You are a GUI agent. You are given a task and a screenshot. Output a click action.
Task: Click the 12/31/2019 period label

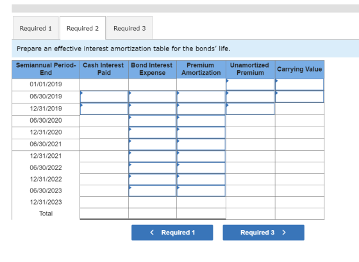46,109
